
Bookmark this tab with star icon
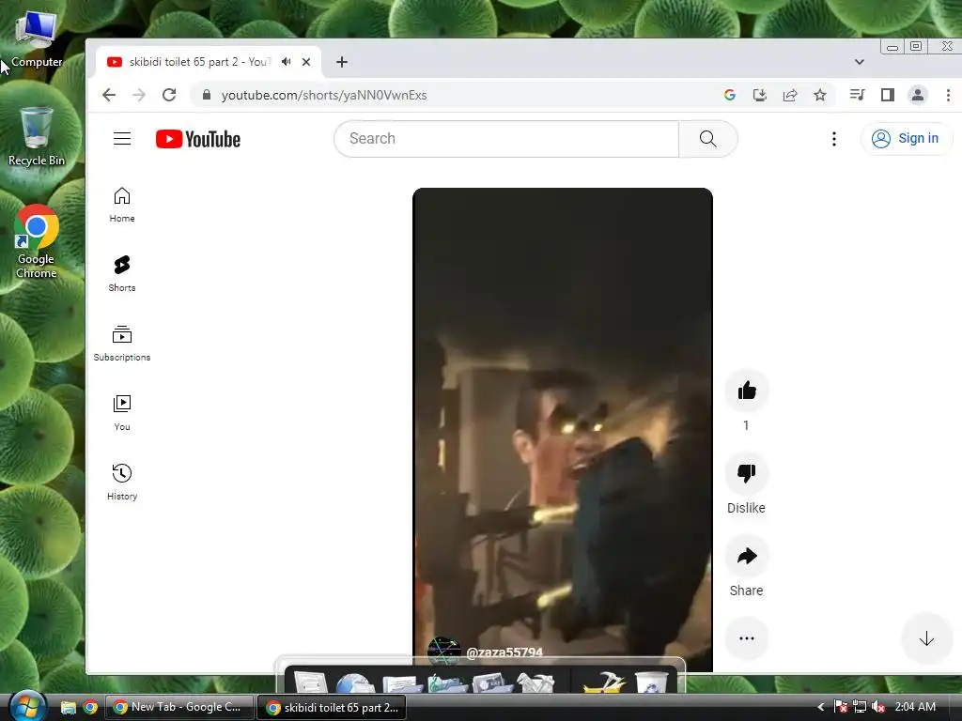[819, 95]
